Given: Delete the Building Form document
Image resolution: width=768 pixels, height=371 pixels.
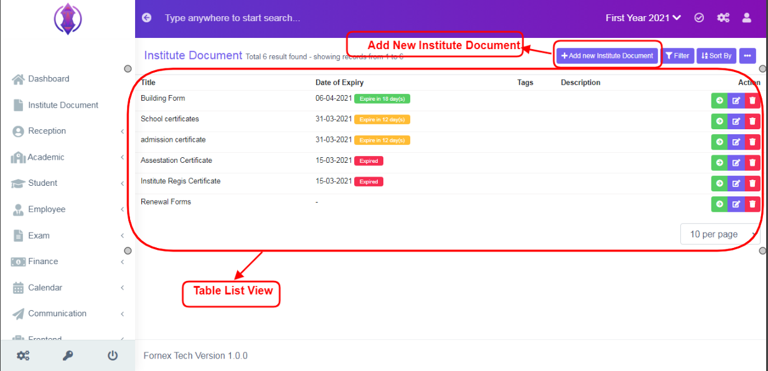Looking at the screenshot, I should point(752,101).
